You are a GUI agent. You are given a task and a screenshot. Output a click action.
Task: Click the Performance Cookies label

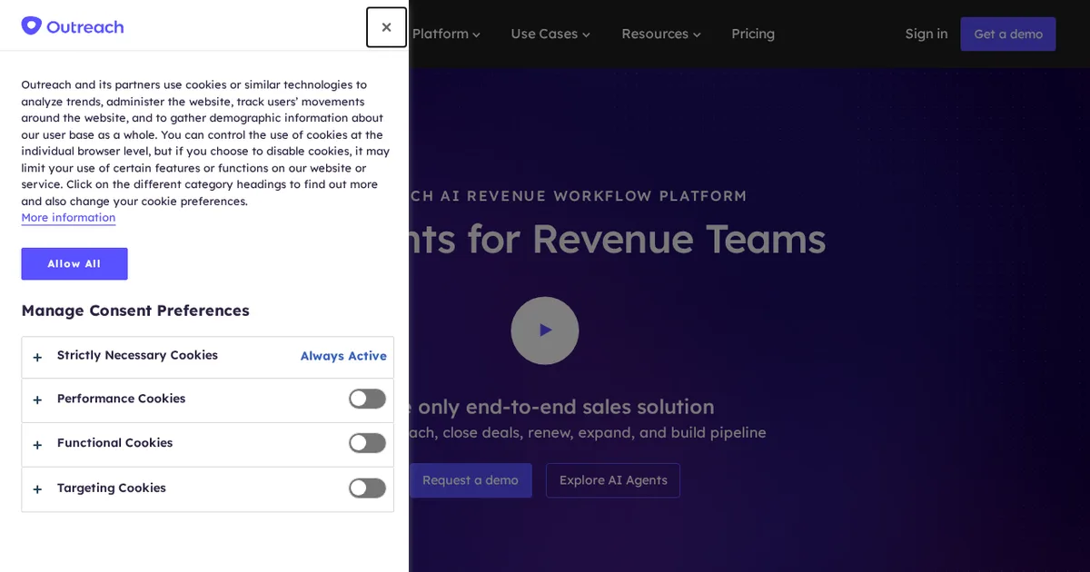pos(121,399)
